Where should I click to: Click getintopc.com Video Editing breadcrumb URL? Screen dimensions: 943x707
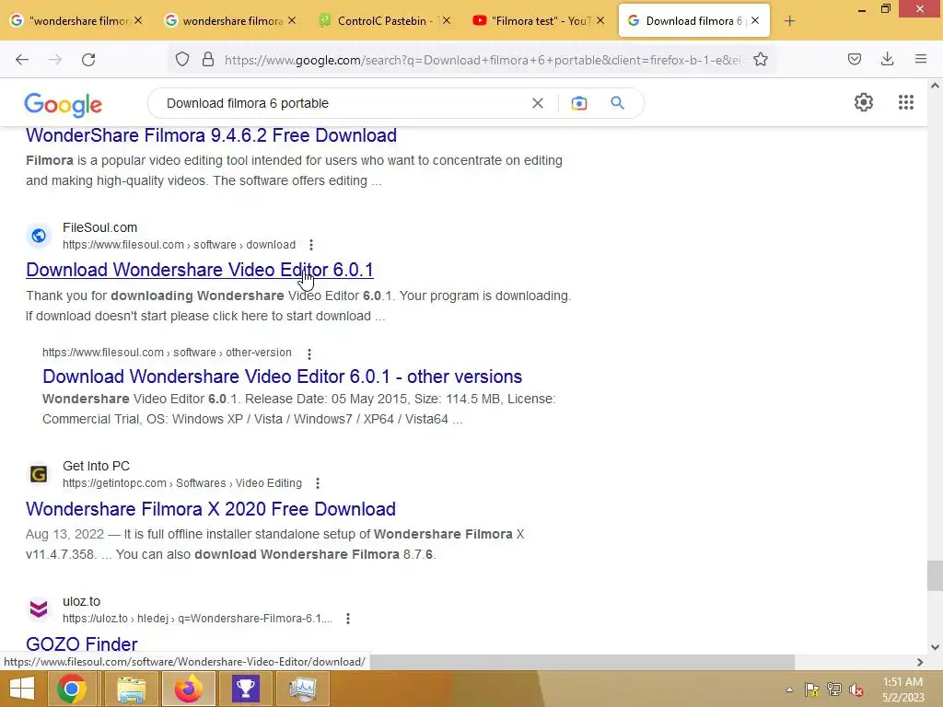coord(182,482)
